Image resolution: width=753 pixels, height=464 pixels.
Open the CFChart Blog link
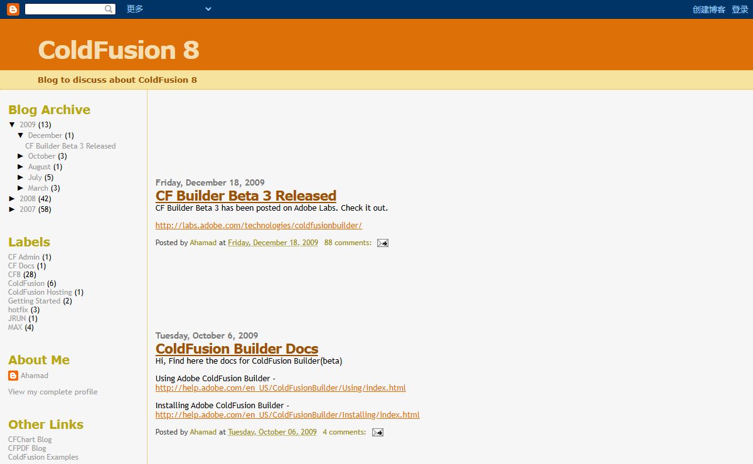click(29, 440)
